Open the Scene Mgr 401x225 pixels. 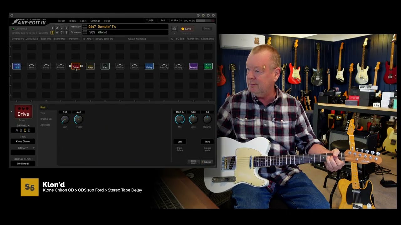(60, 39)
